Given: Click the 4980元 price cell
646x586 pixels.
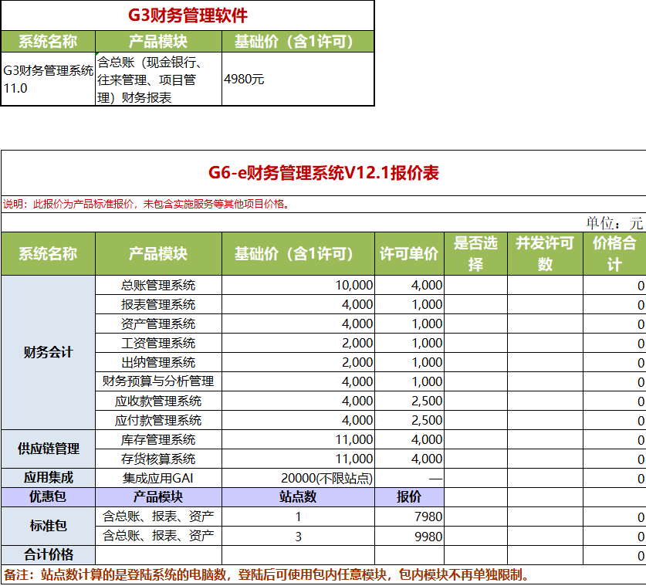Looking at the screenshot, I should tap(298, 79).
